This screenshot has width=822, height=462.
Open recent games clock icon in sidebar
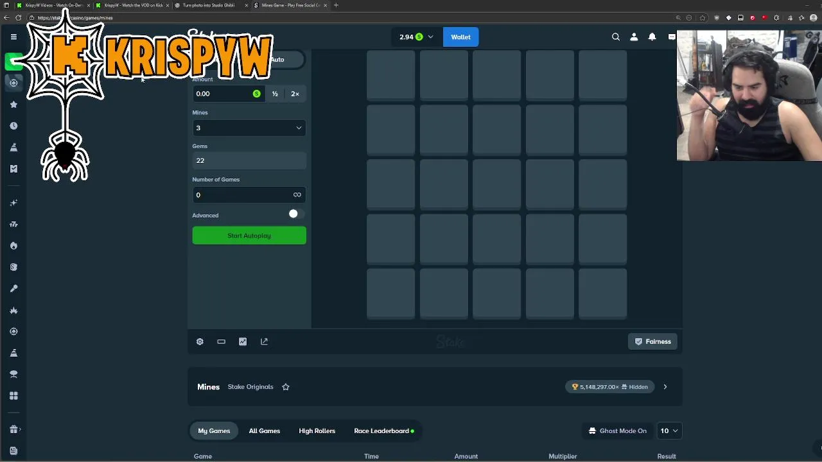(13, 126)
